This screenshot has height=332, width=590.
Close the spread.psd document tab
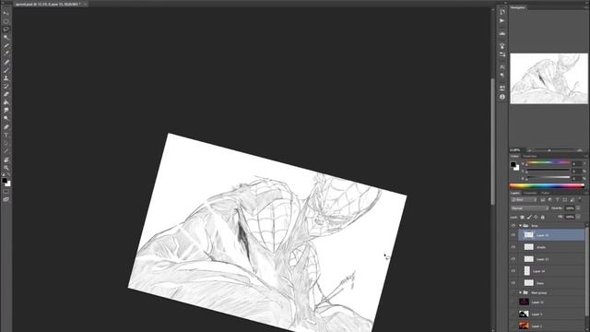86,4
